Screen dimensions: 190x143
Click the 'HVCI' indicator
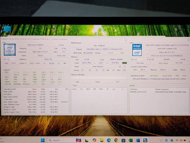tap(184, 76)
